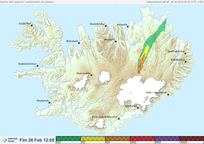Click the Akureyri town label
The image size is (204, 144).
109,40
